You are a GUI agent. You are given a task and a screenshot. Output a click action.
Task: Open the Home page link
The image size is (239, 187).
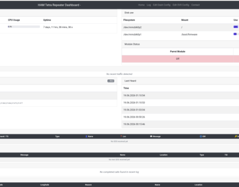coord(141,5)
